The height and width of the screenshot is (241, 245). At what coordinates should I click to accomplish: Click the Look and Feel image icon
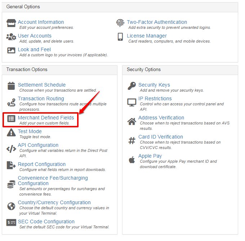[11, 51]
